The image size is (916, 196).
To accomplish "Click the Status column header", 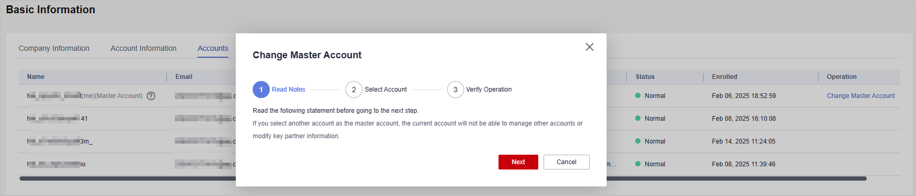I will [645, 77].
